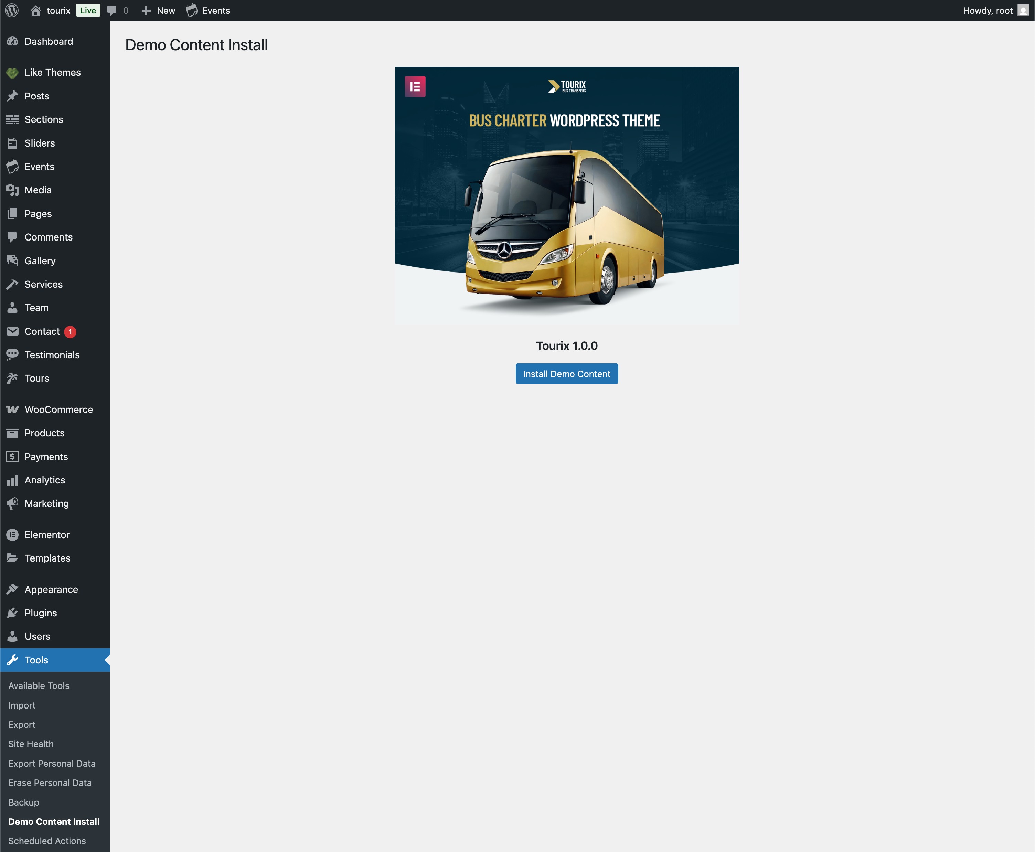Screen dimensions: 1035x852
Task: Click the Tools wrench icon
Action: click(x=12, y=660)
